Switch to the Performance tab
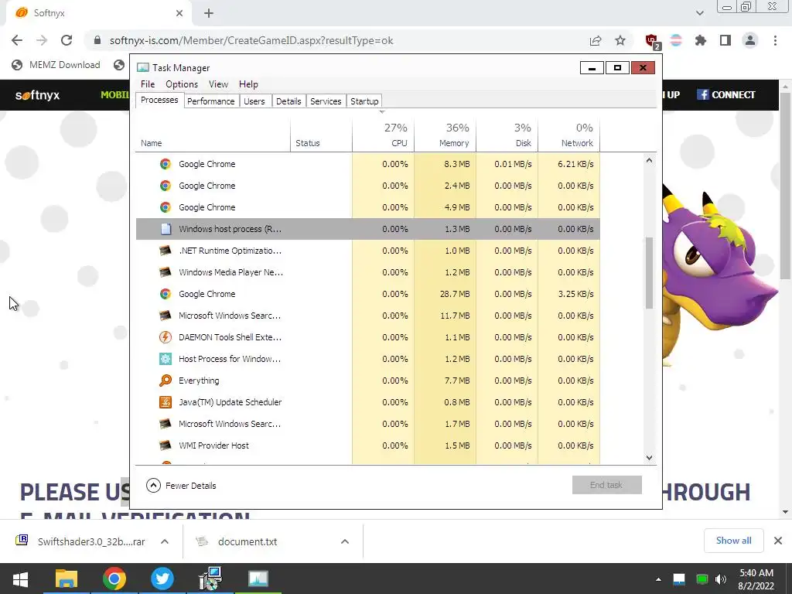 tap(210, 101)
